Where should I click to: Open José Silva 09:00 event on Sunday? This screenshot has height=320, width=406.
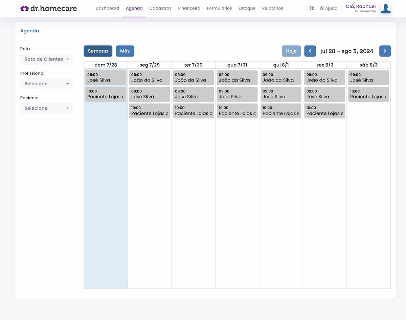[x=106, y=77]
